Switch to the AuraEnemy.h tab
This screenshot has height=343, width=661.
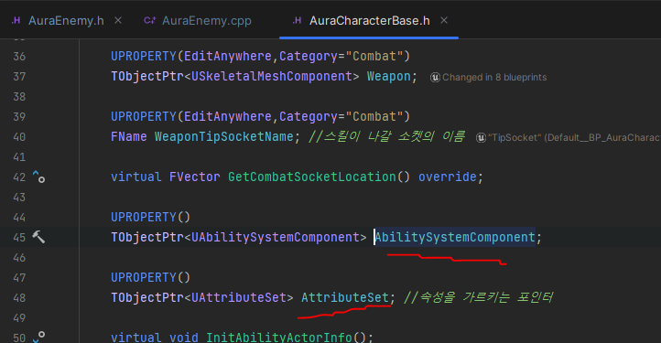pyautogui.click(x=66, y=21)
